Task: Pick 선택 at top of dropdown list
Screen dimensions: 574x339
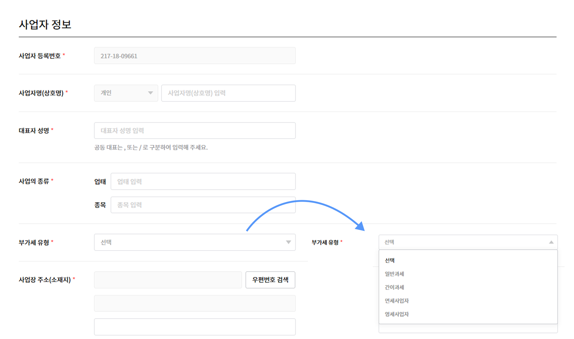Action: [389, 260]
